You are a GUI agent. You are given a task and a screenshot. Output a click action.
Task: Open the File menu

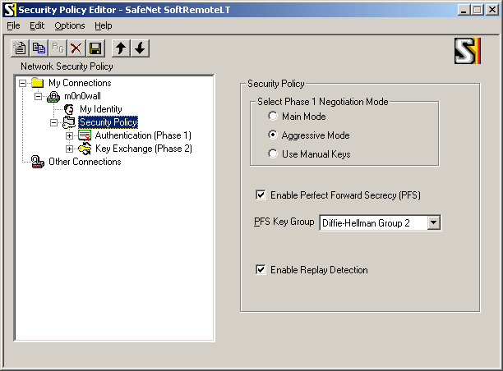click(x=13, y=25)
